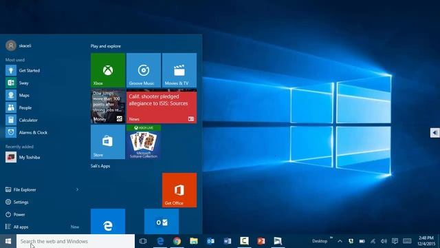The width and height of the screenshot is (440, 248).
Task: Open touch keyboard tray icon
Action: point(407,241)
